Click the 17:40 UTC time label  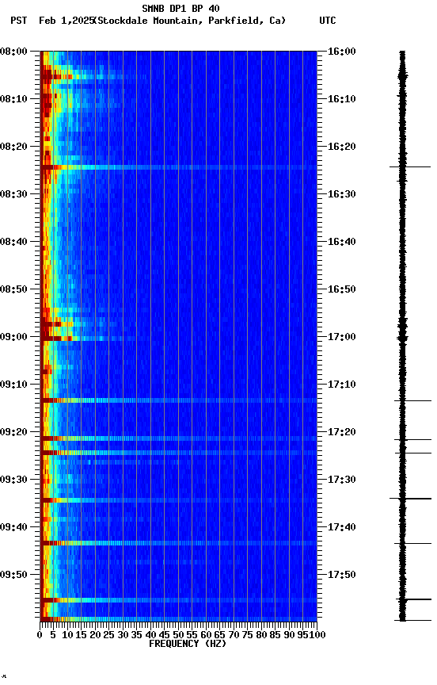[341, 528]
